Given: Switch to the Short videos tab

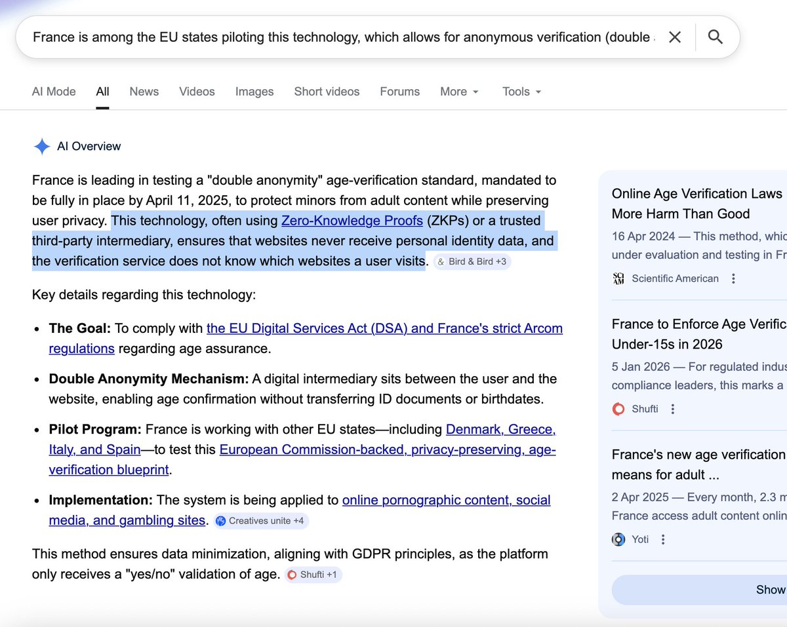Looking at the screenshot, I should point(327,92).
